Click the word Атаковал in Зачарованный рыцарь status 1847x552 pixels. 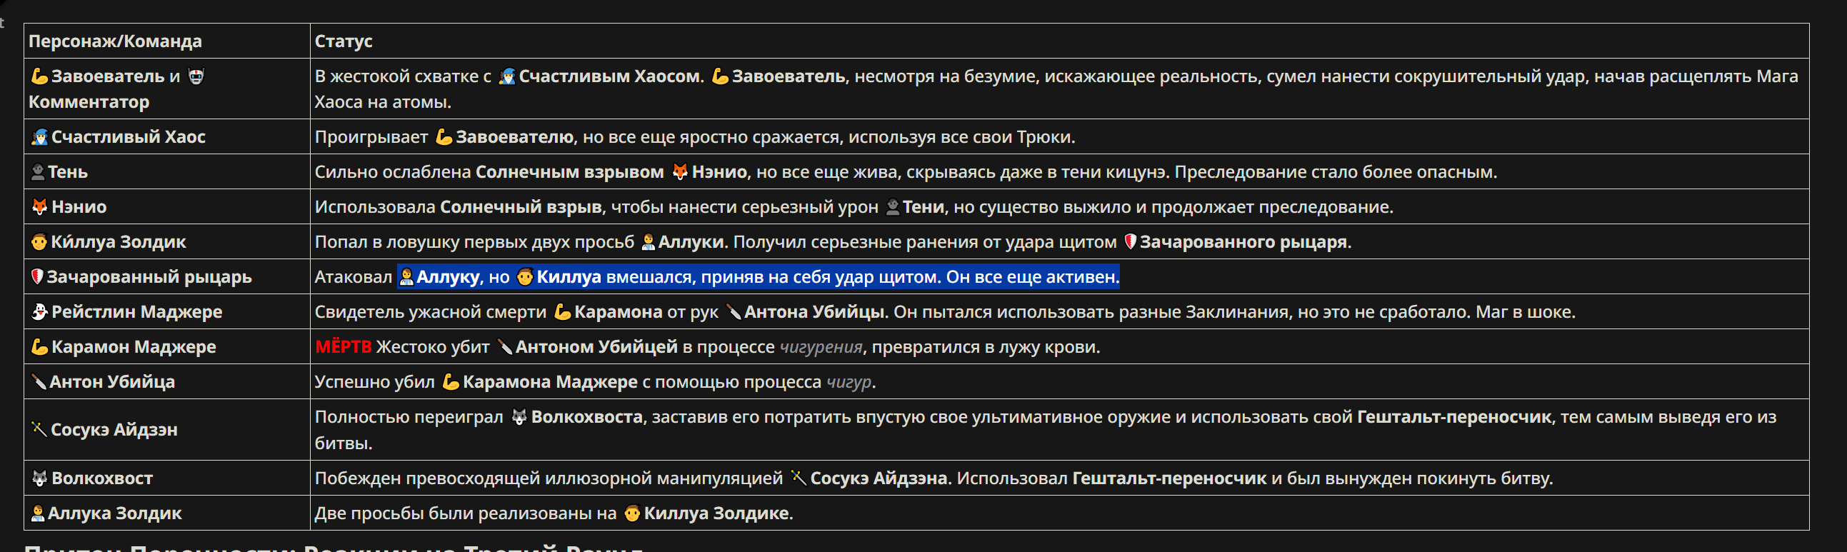(354, 277)
